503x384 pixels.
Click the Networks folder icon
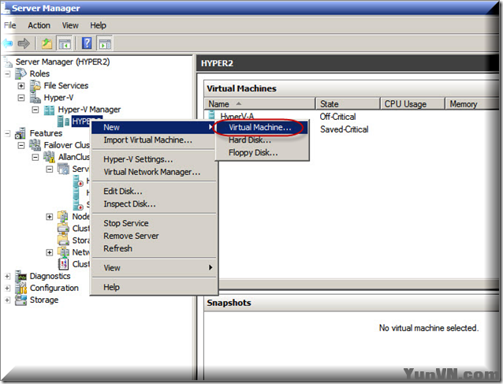coord(63,252)
